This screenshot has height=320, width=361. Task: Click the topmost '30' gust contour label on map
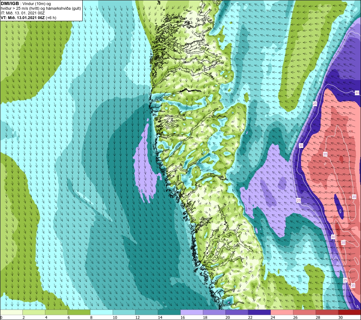pyautogui.click(x=357, y=93)
